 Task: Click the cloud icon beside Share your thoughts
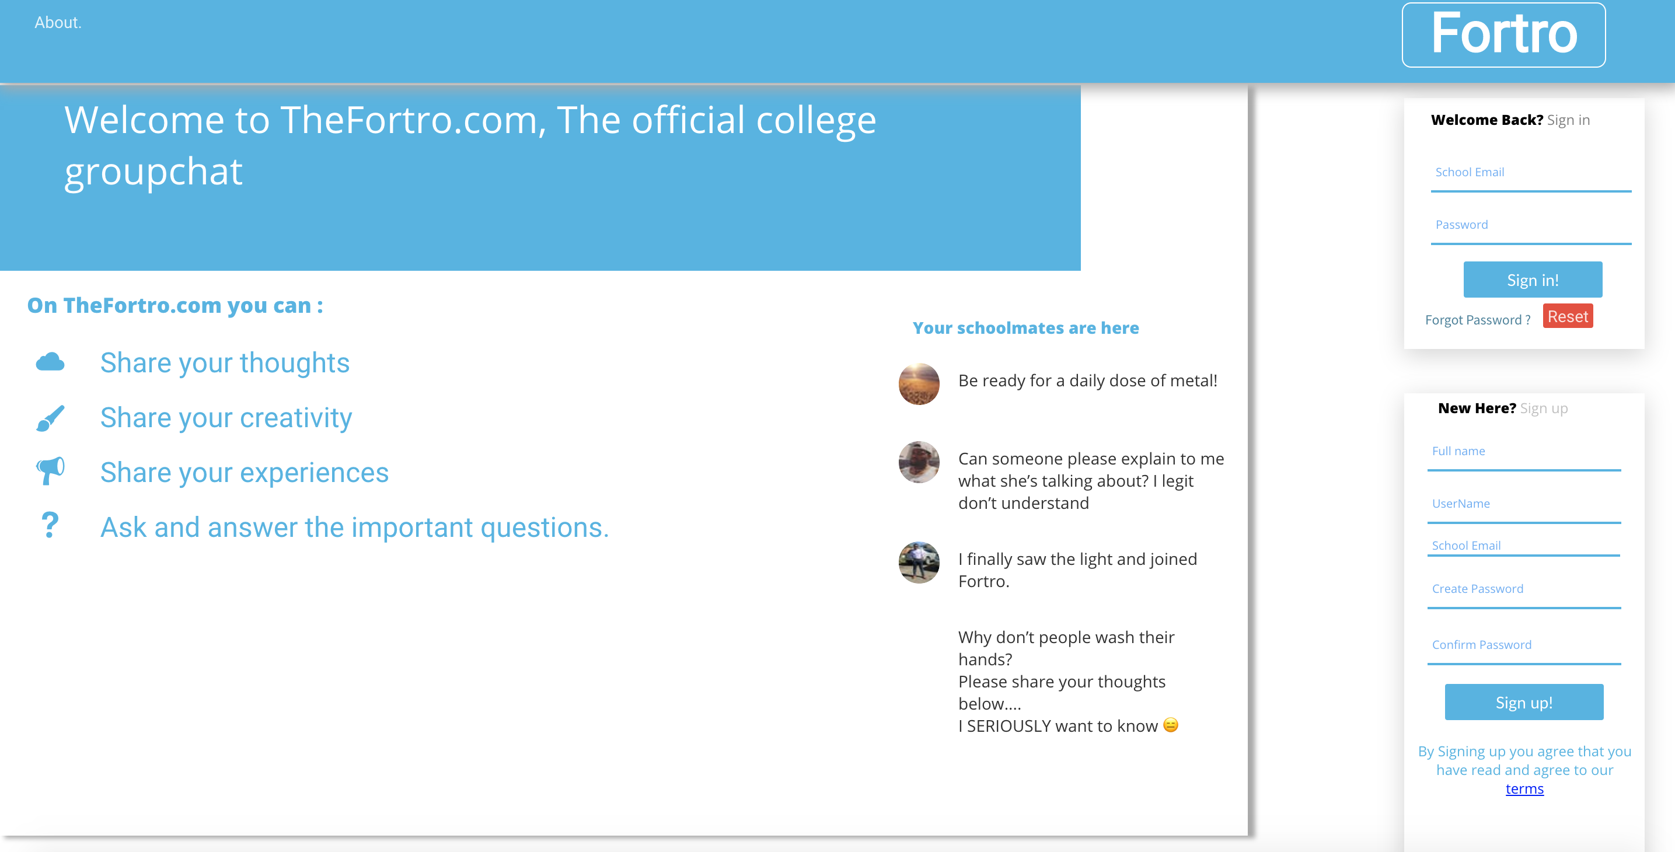coord(50,362)
